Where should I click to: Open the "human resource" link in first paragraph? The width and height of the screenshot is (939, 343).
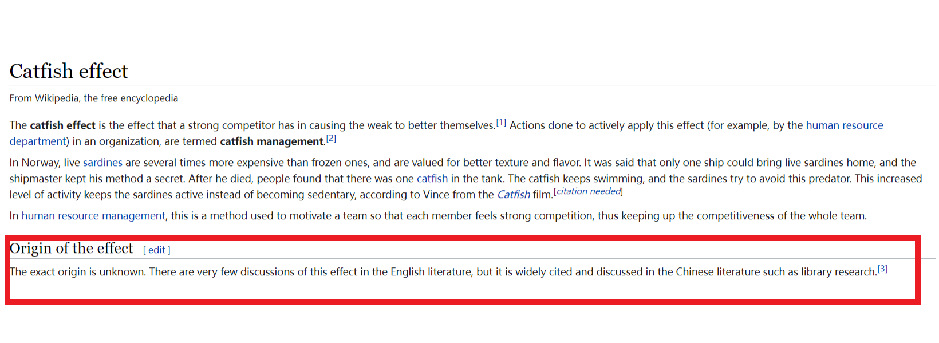tap(844, 125)
